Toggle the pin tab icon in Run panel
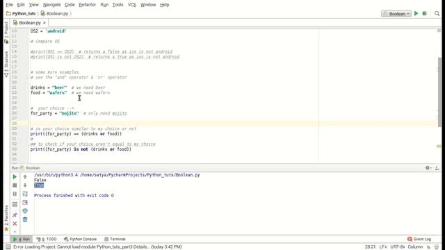 click(15, 215)
